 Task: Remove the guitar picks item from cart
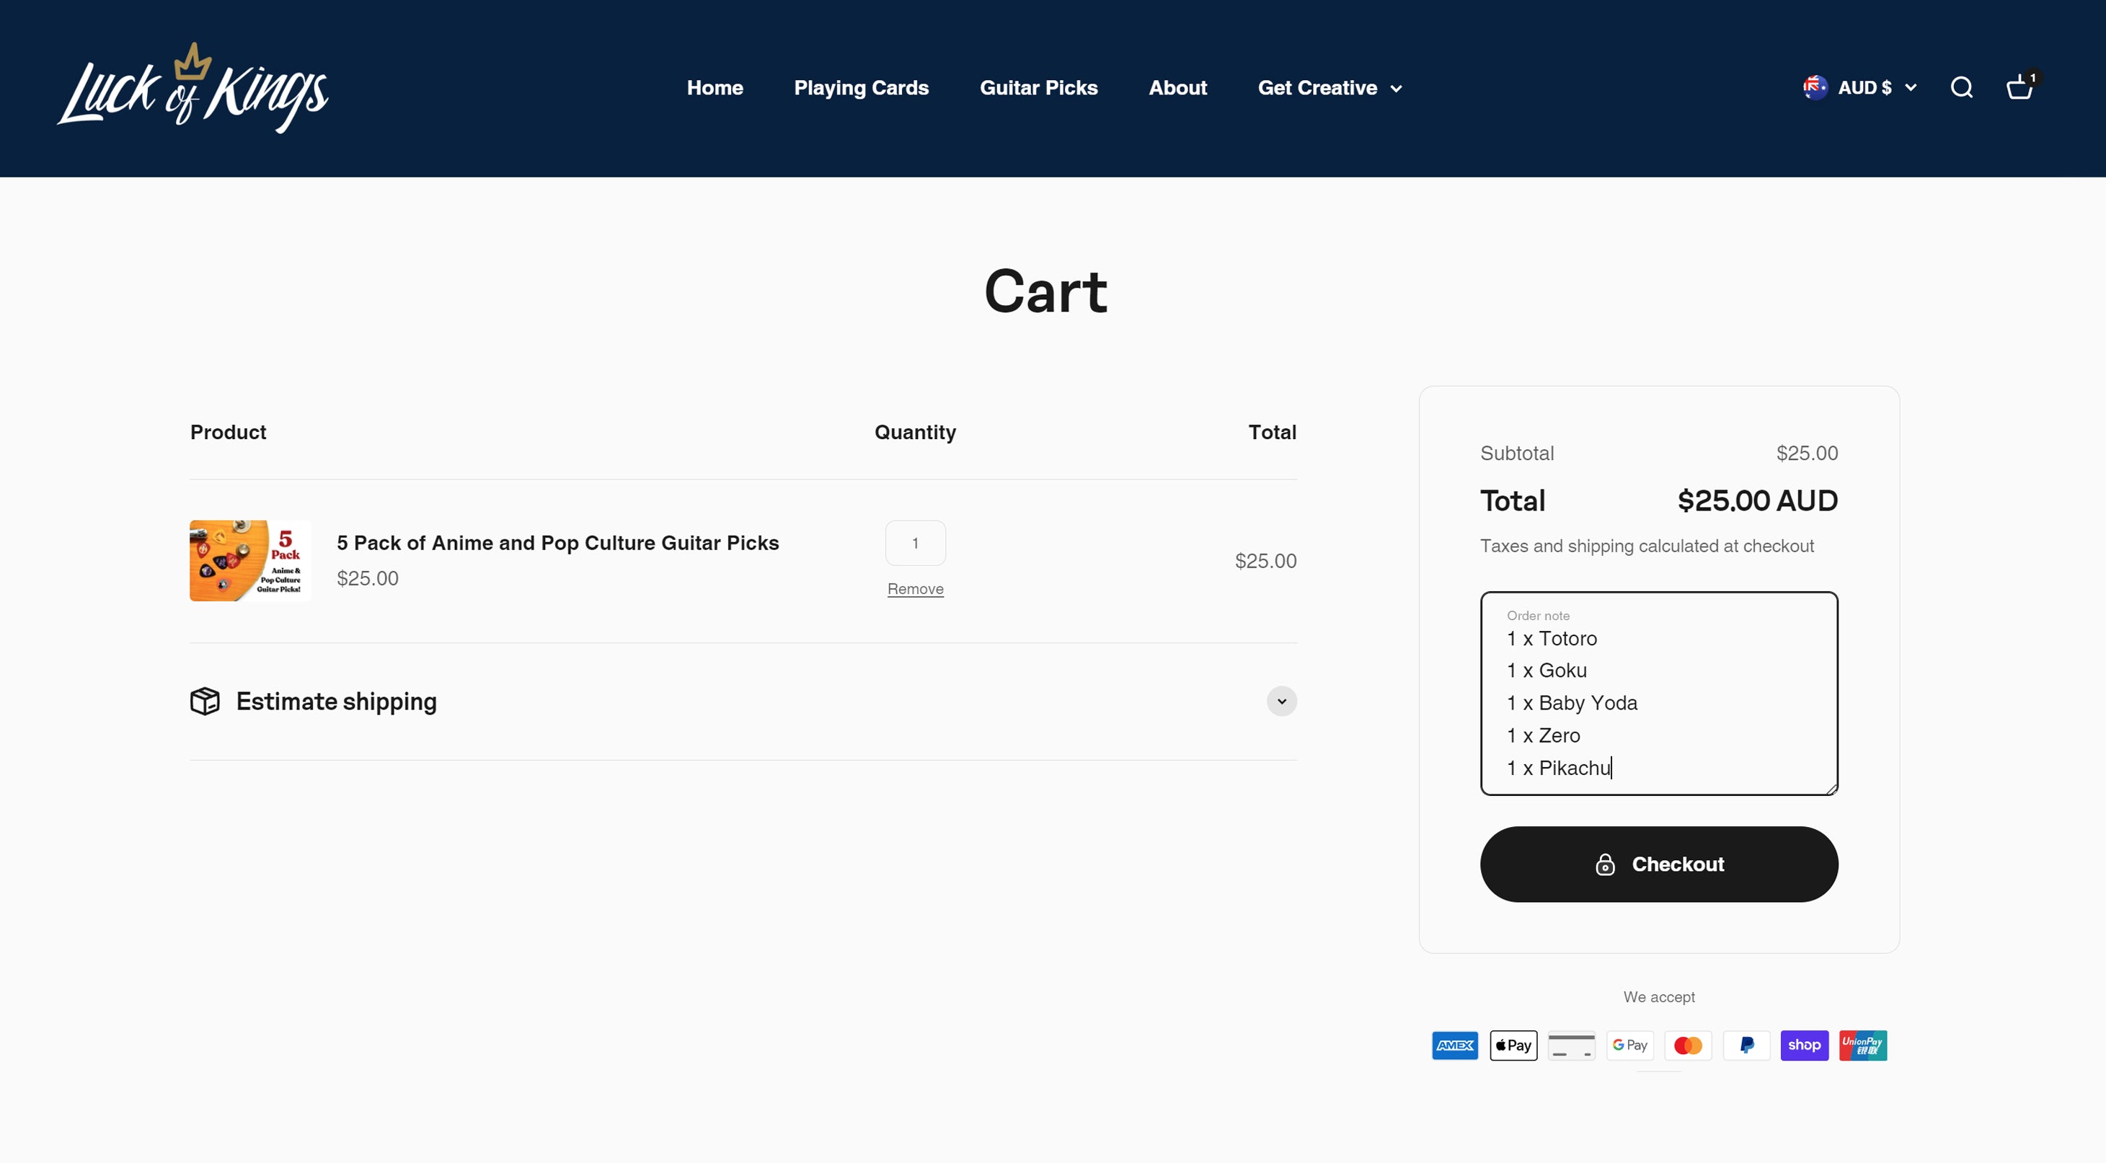point(915,589)
